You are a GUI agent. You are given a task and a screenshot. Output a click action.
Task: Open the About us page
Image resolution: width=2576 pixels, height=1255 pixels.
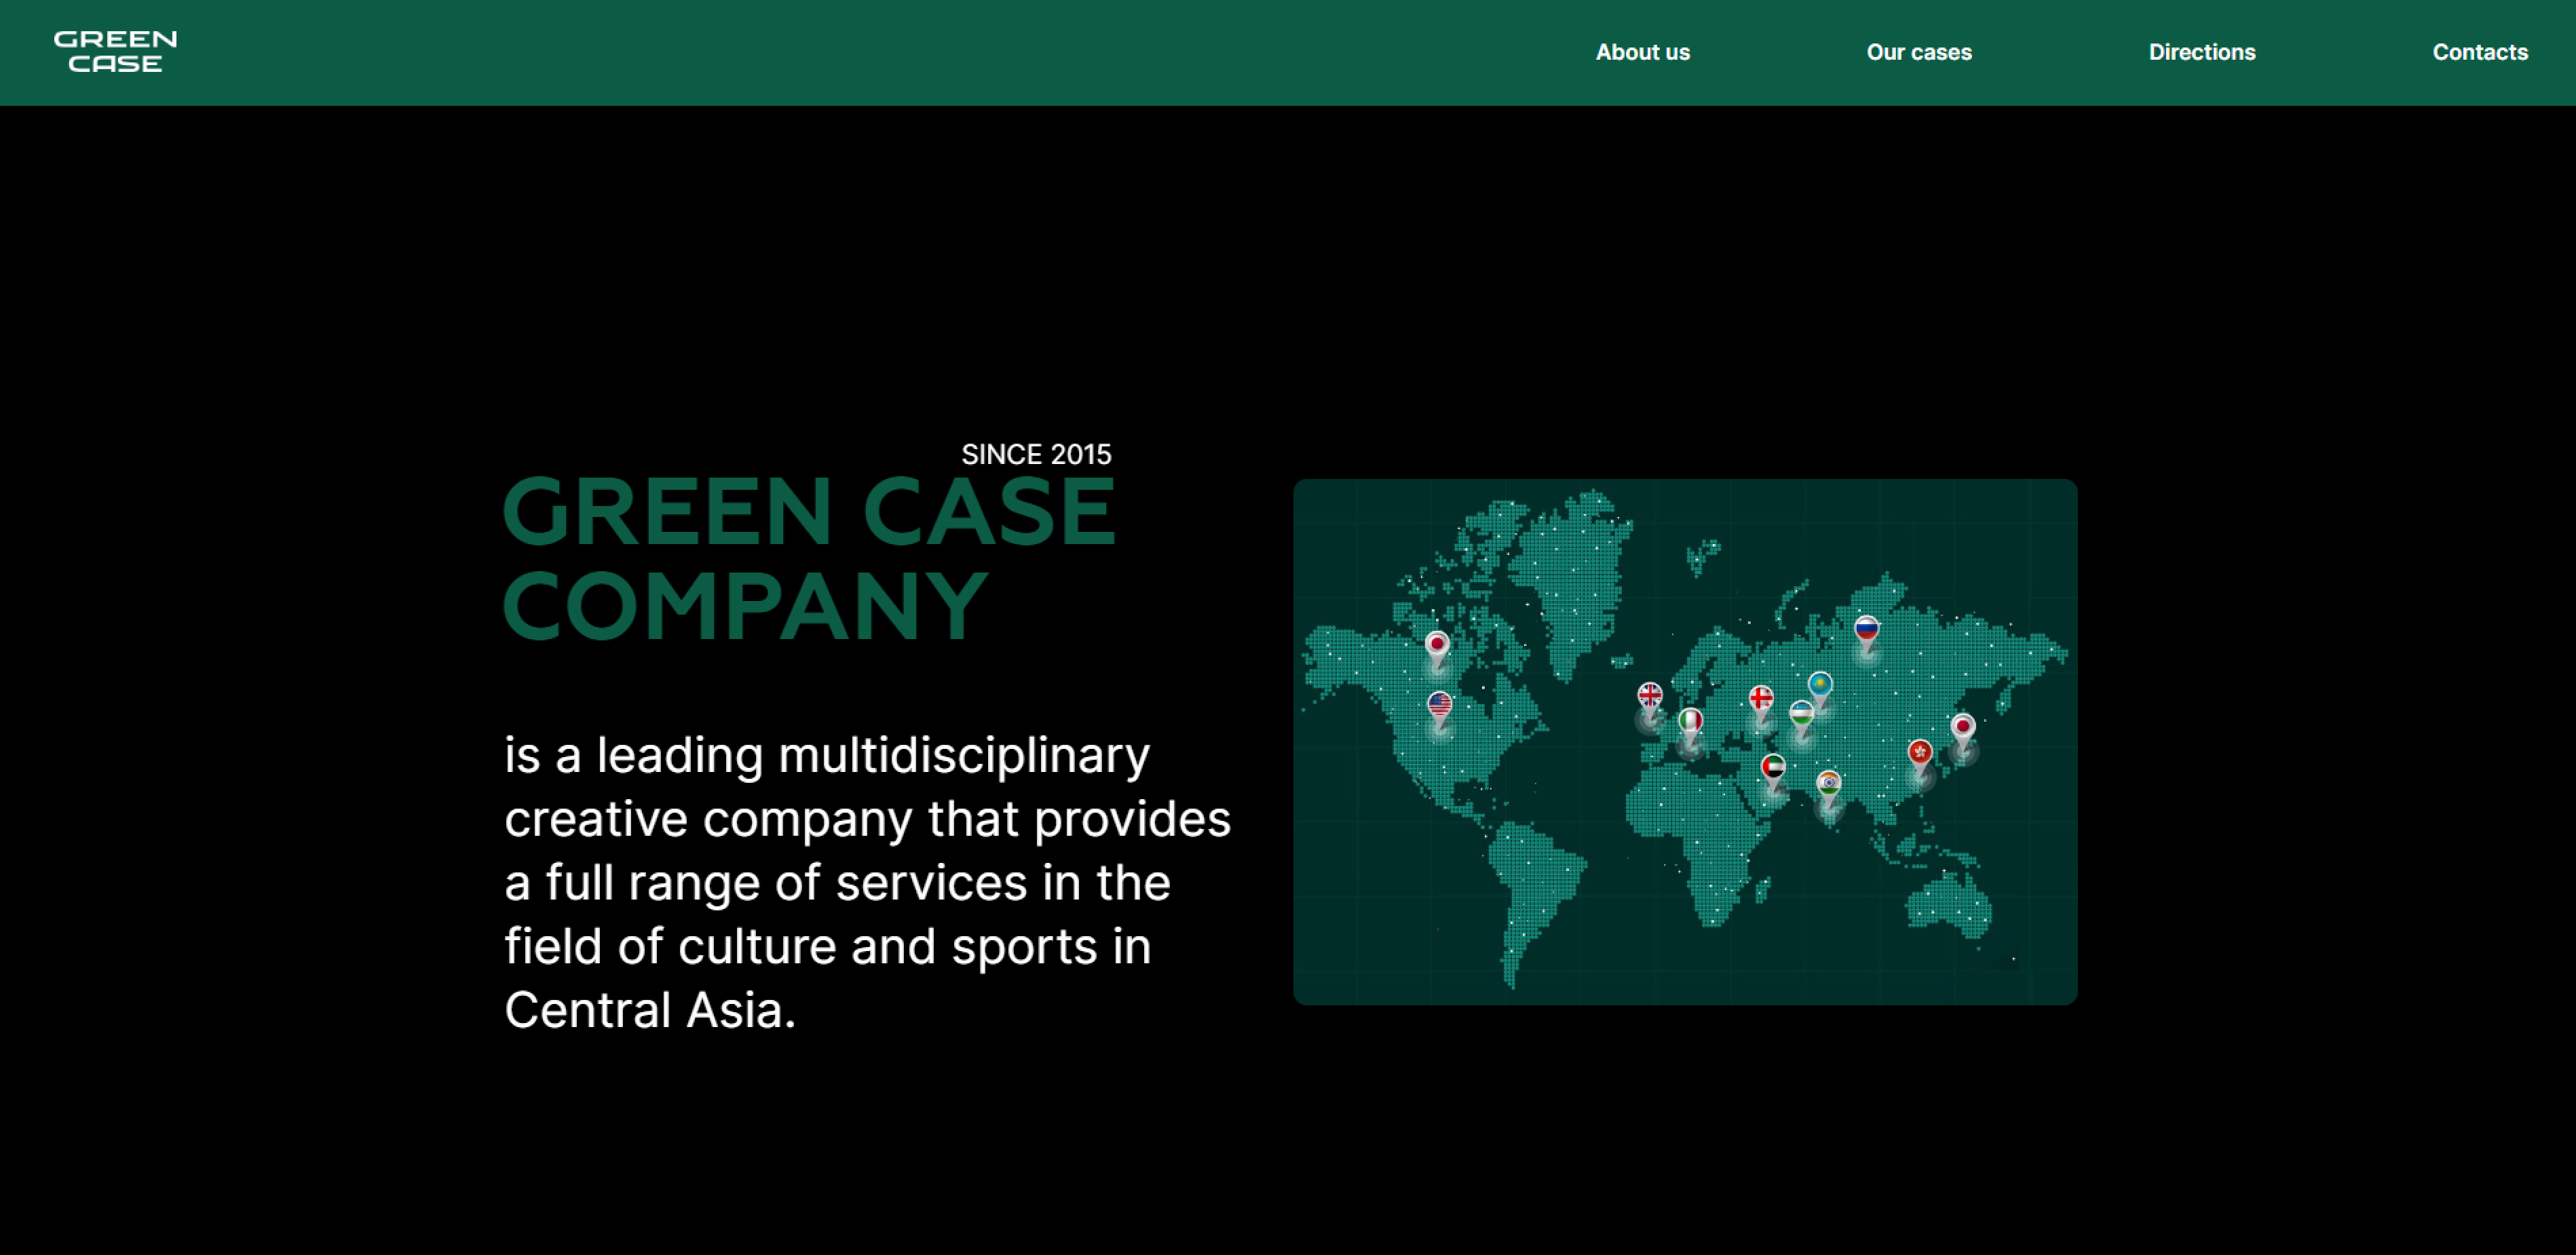tap(1642, 52)
